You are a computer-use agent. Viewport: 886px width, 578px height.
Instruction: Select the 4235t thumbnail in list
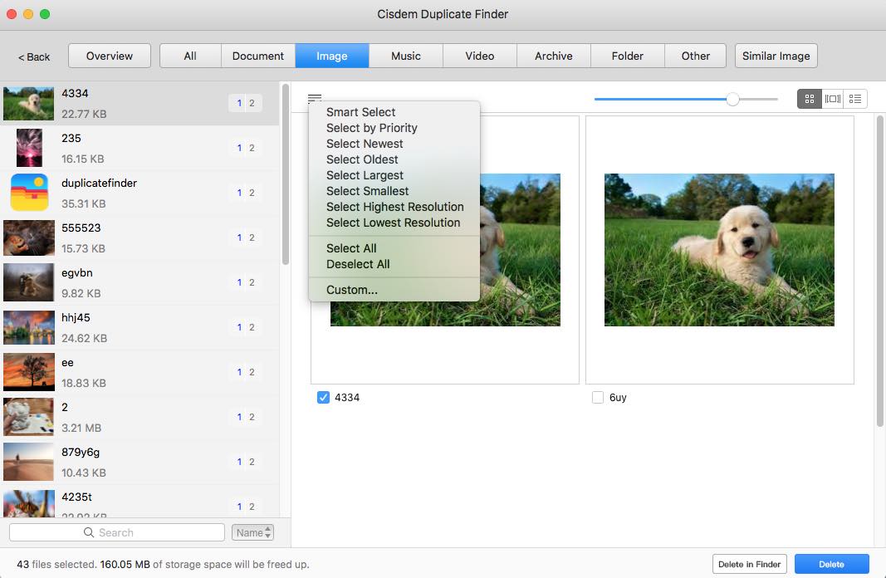(29, 503)
